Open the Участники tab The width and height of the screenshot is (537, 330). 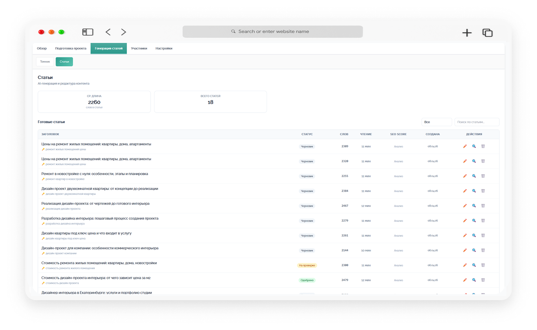139,48
